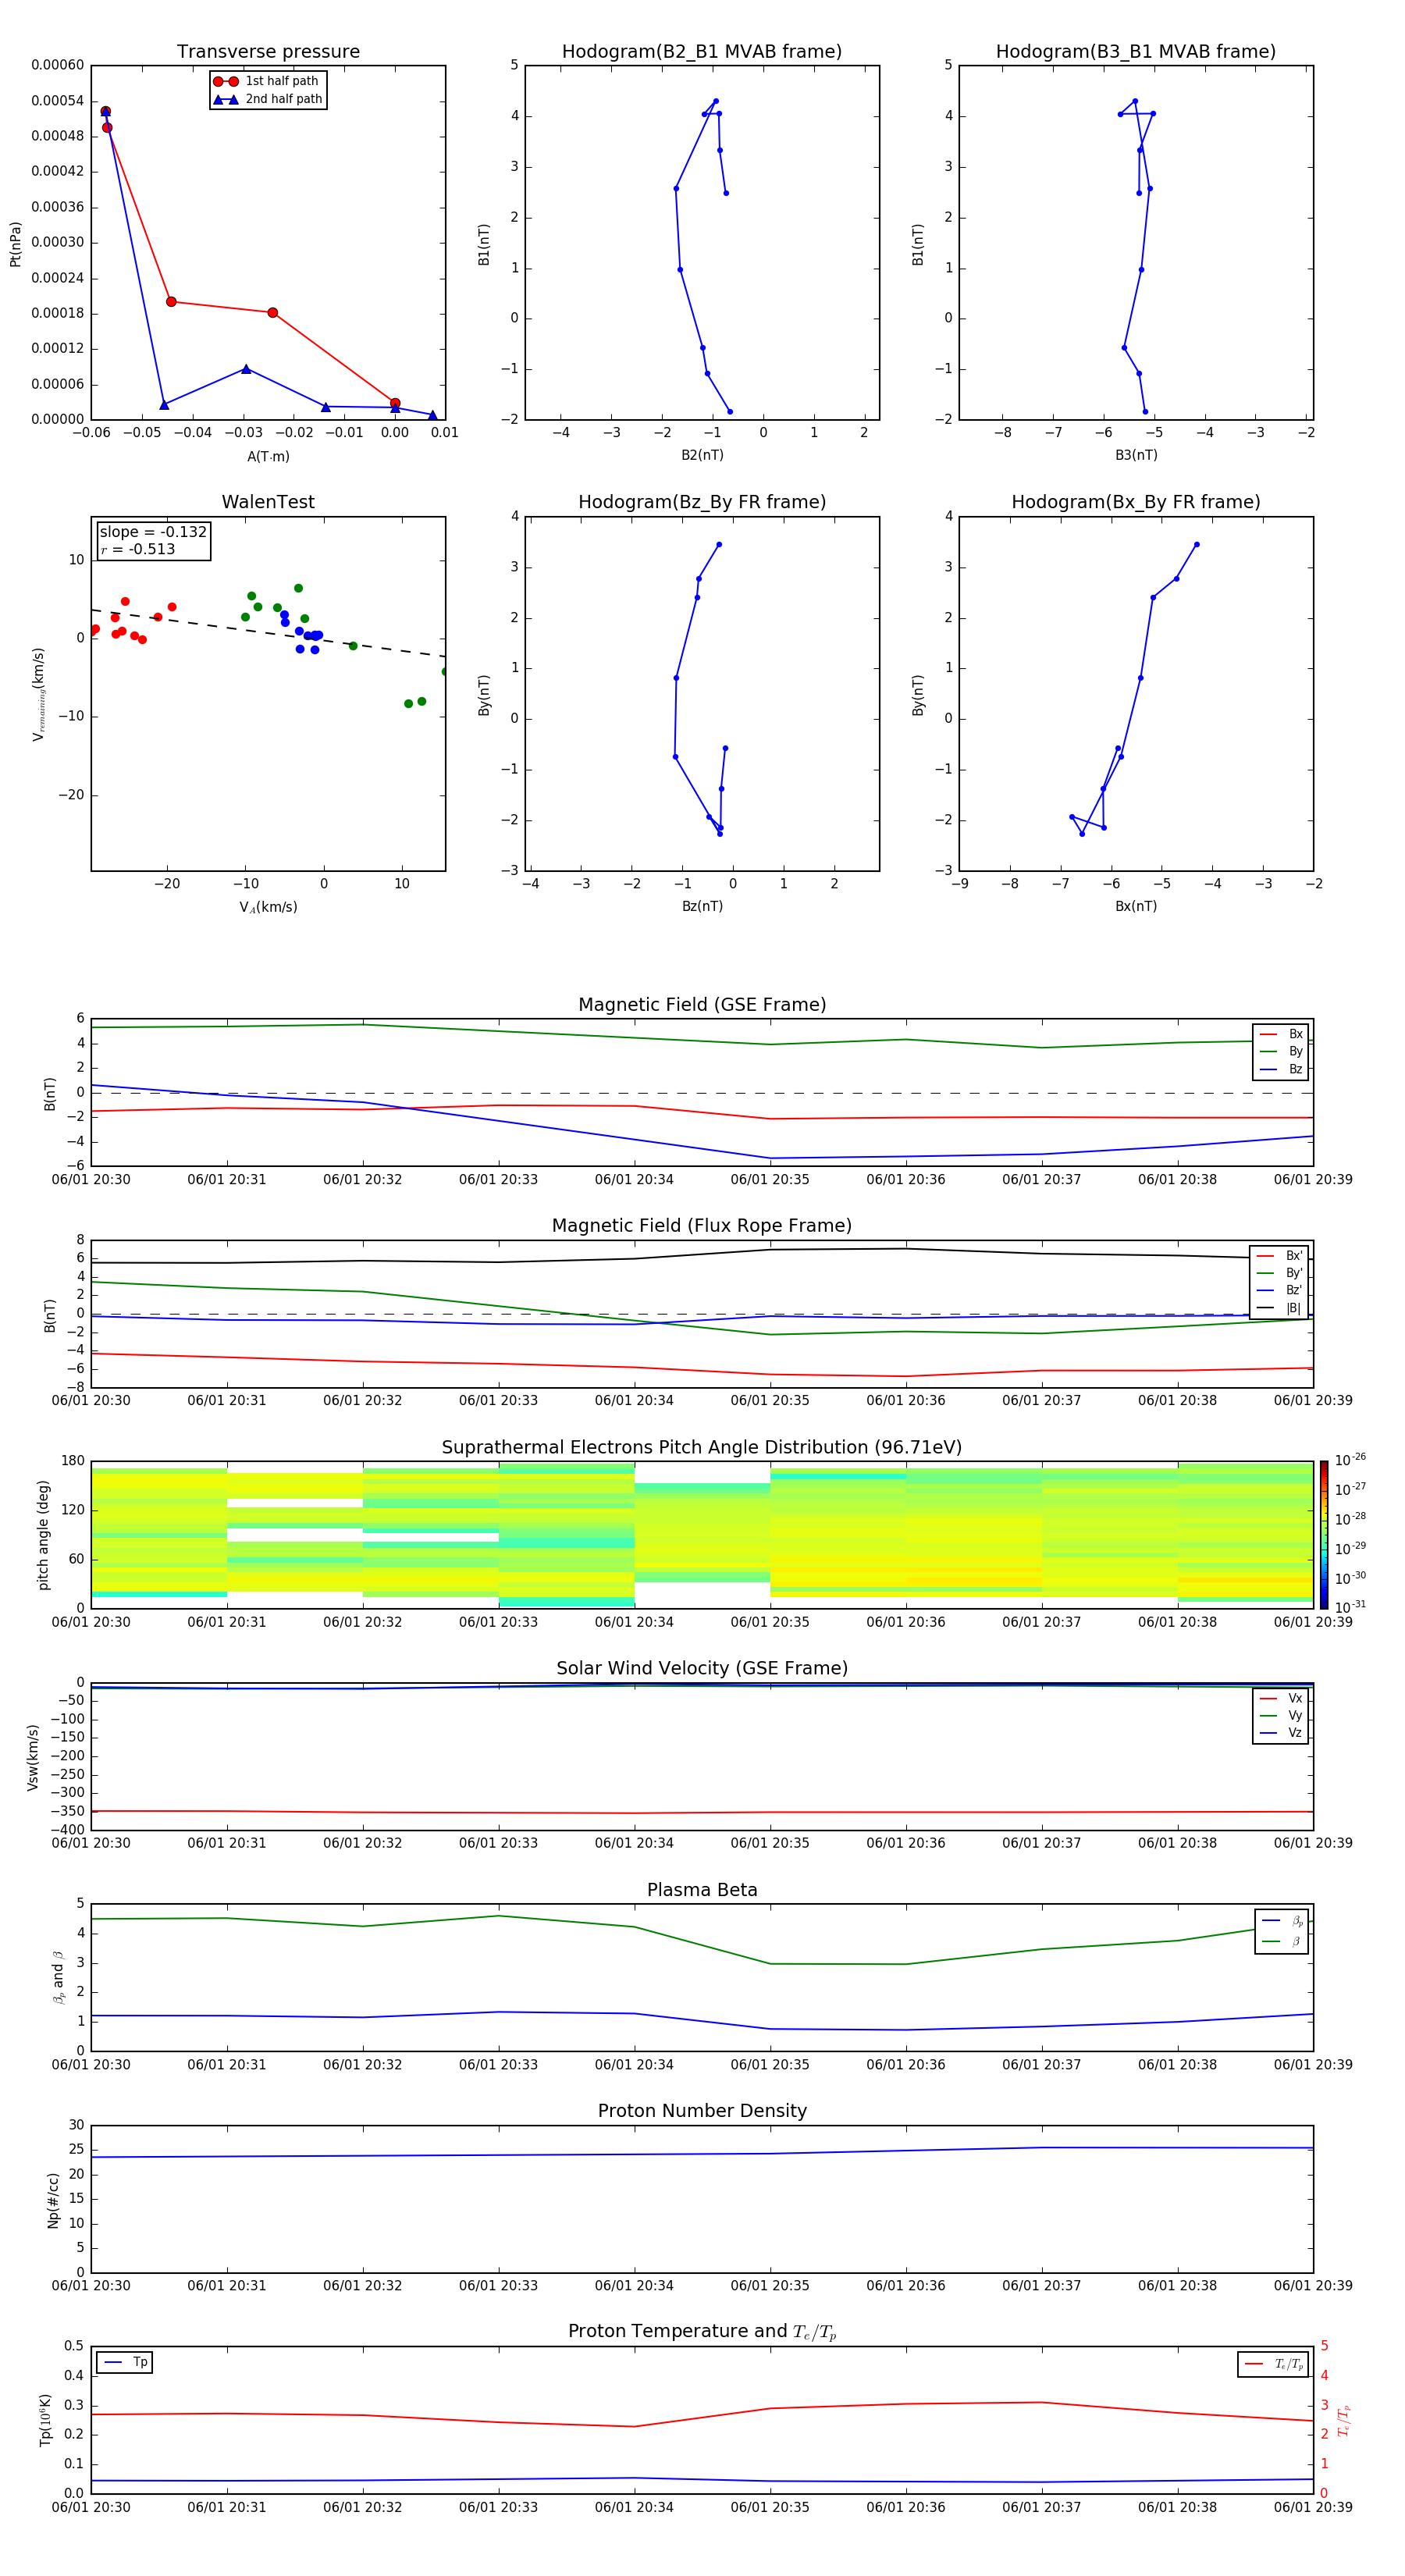
Task: Click the 'Hodogram(B2_B1 MVAB frame)' title
Action: [702, 52]
